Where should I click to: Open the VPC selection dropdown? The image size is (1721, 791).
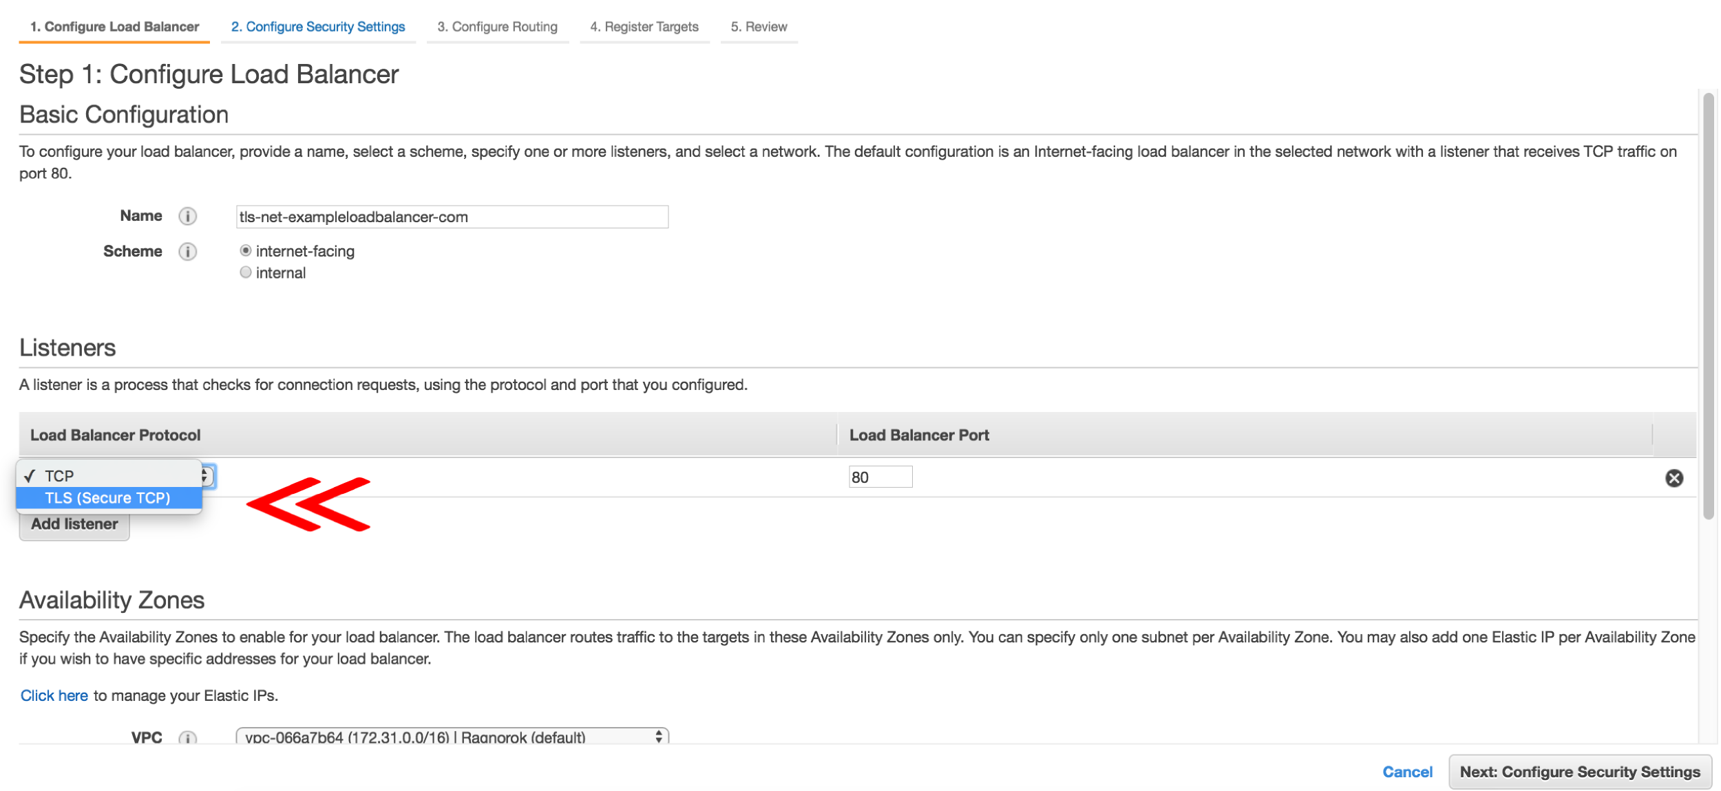tap(452, 737)
